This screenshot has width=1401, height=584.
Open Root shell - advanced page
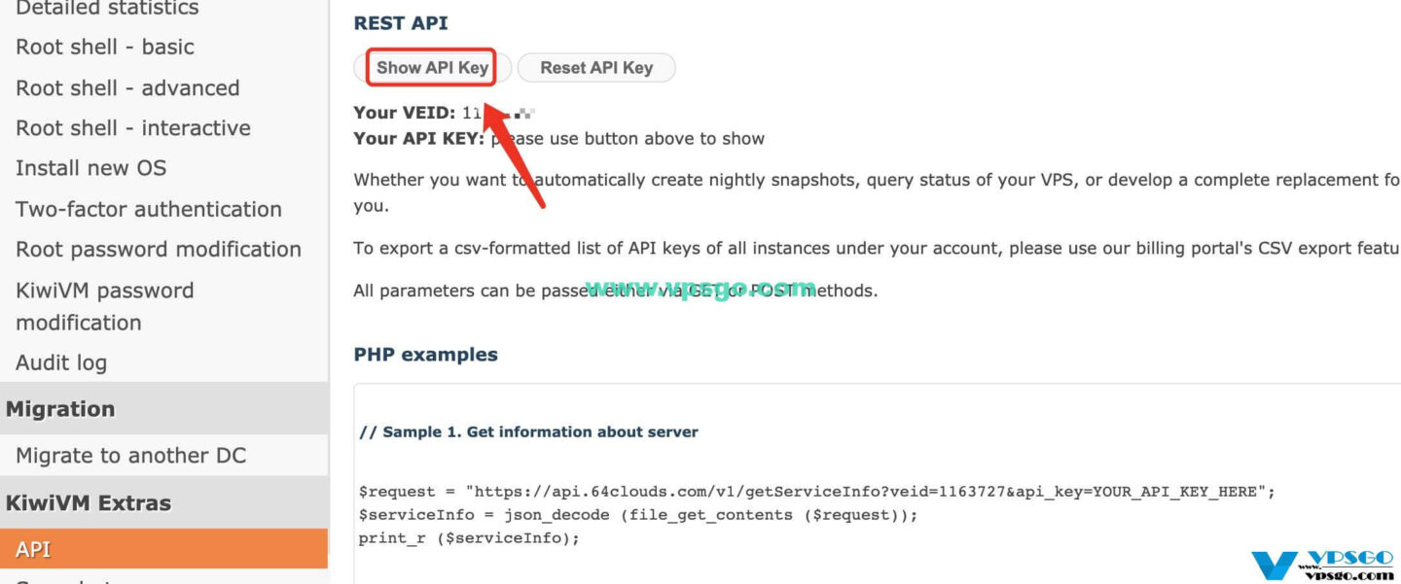[x=127, y=88]
